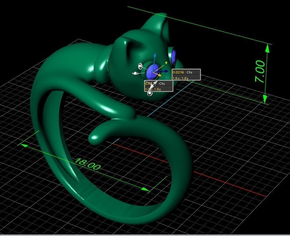Viewport: 290px width, 236px height.
Task: Click the 1.8x: 1.8y size in the upper gem label
Action: [180, 78]
